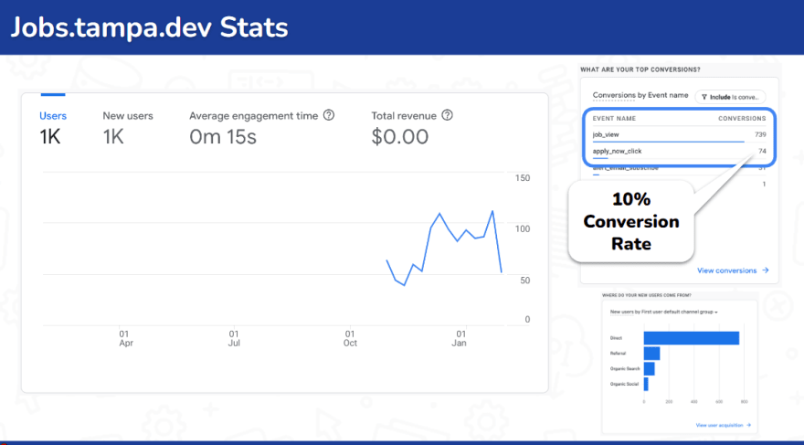Click the Direct channel bar in chart
The image size is (804, 445).
coord(691,338)
